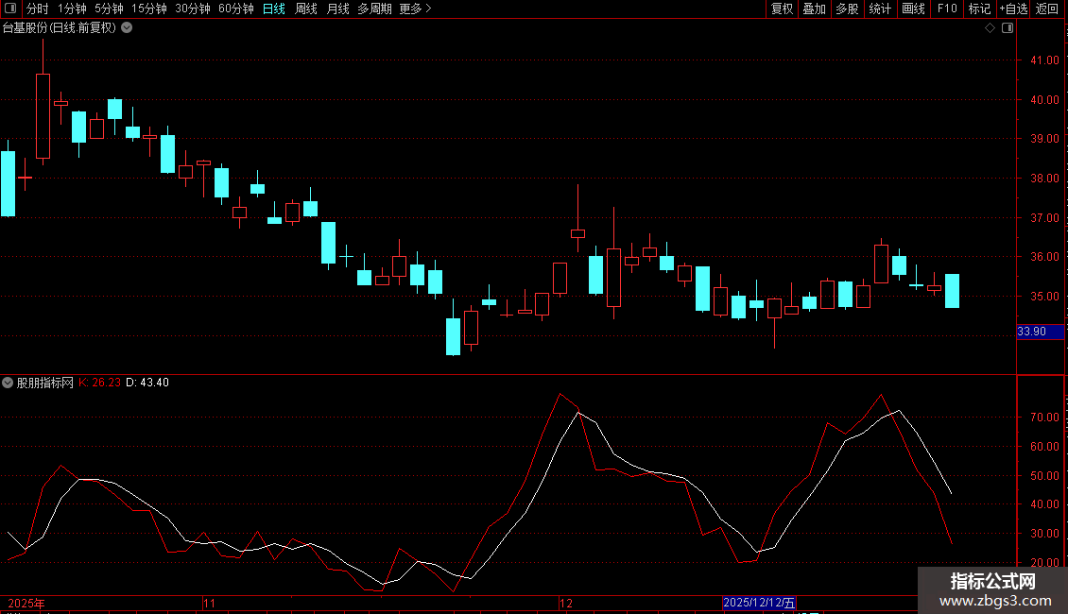Select the 60分钟 period
This screenshot has width=1068, height=614.
(236, 9)
